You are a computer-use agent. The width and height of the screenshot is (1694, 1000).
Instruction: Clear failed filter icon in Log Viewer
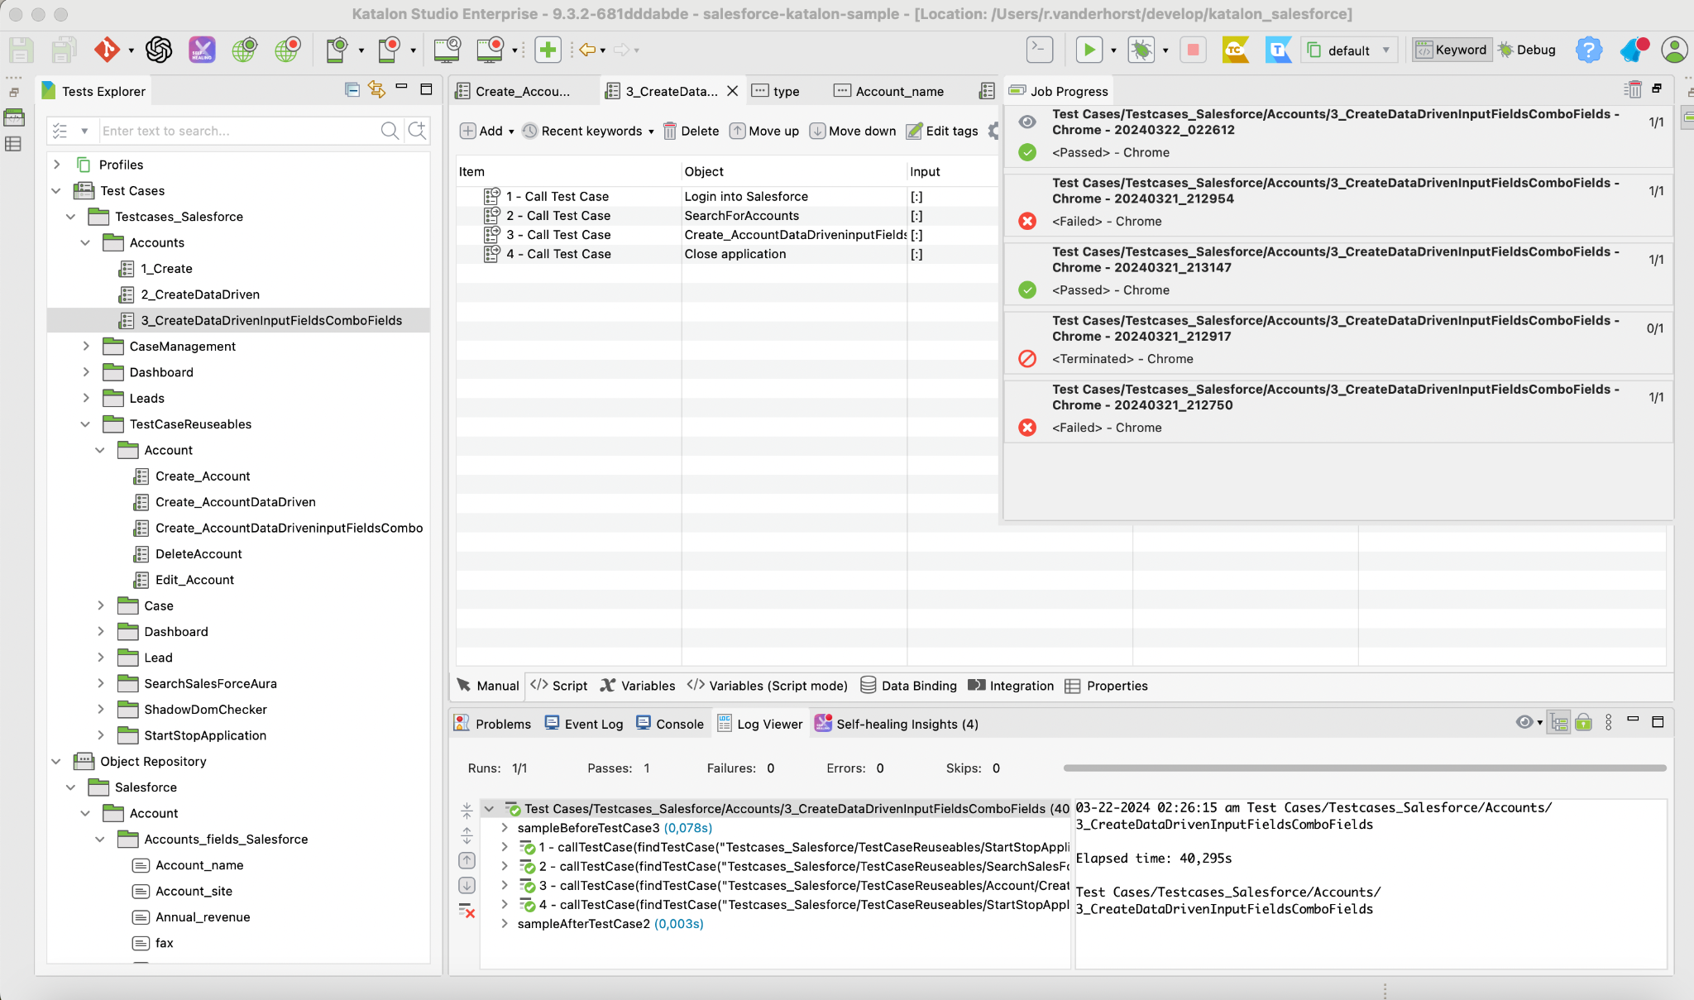click(x=467, y=911)
